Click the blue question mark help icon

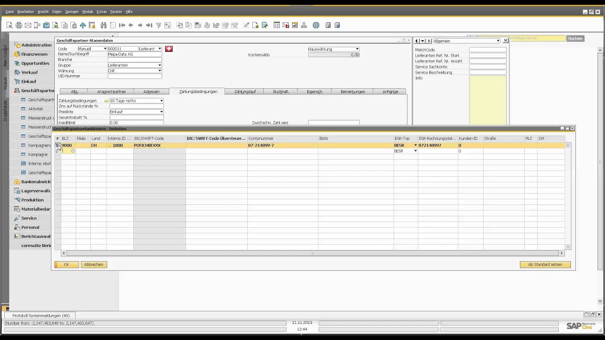pyautogui.click(x=316, y=25)
